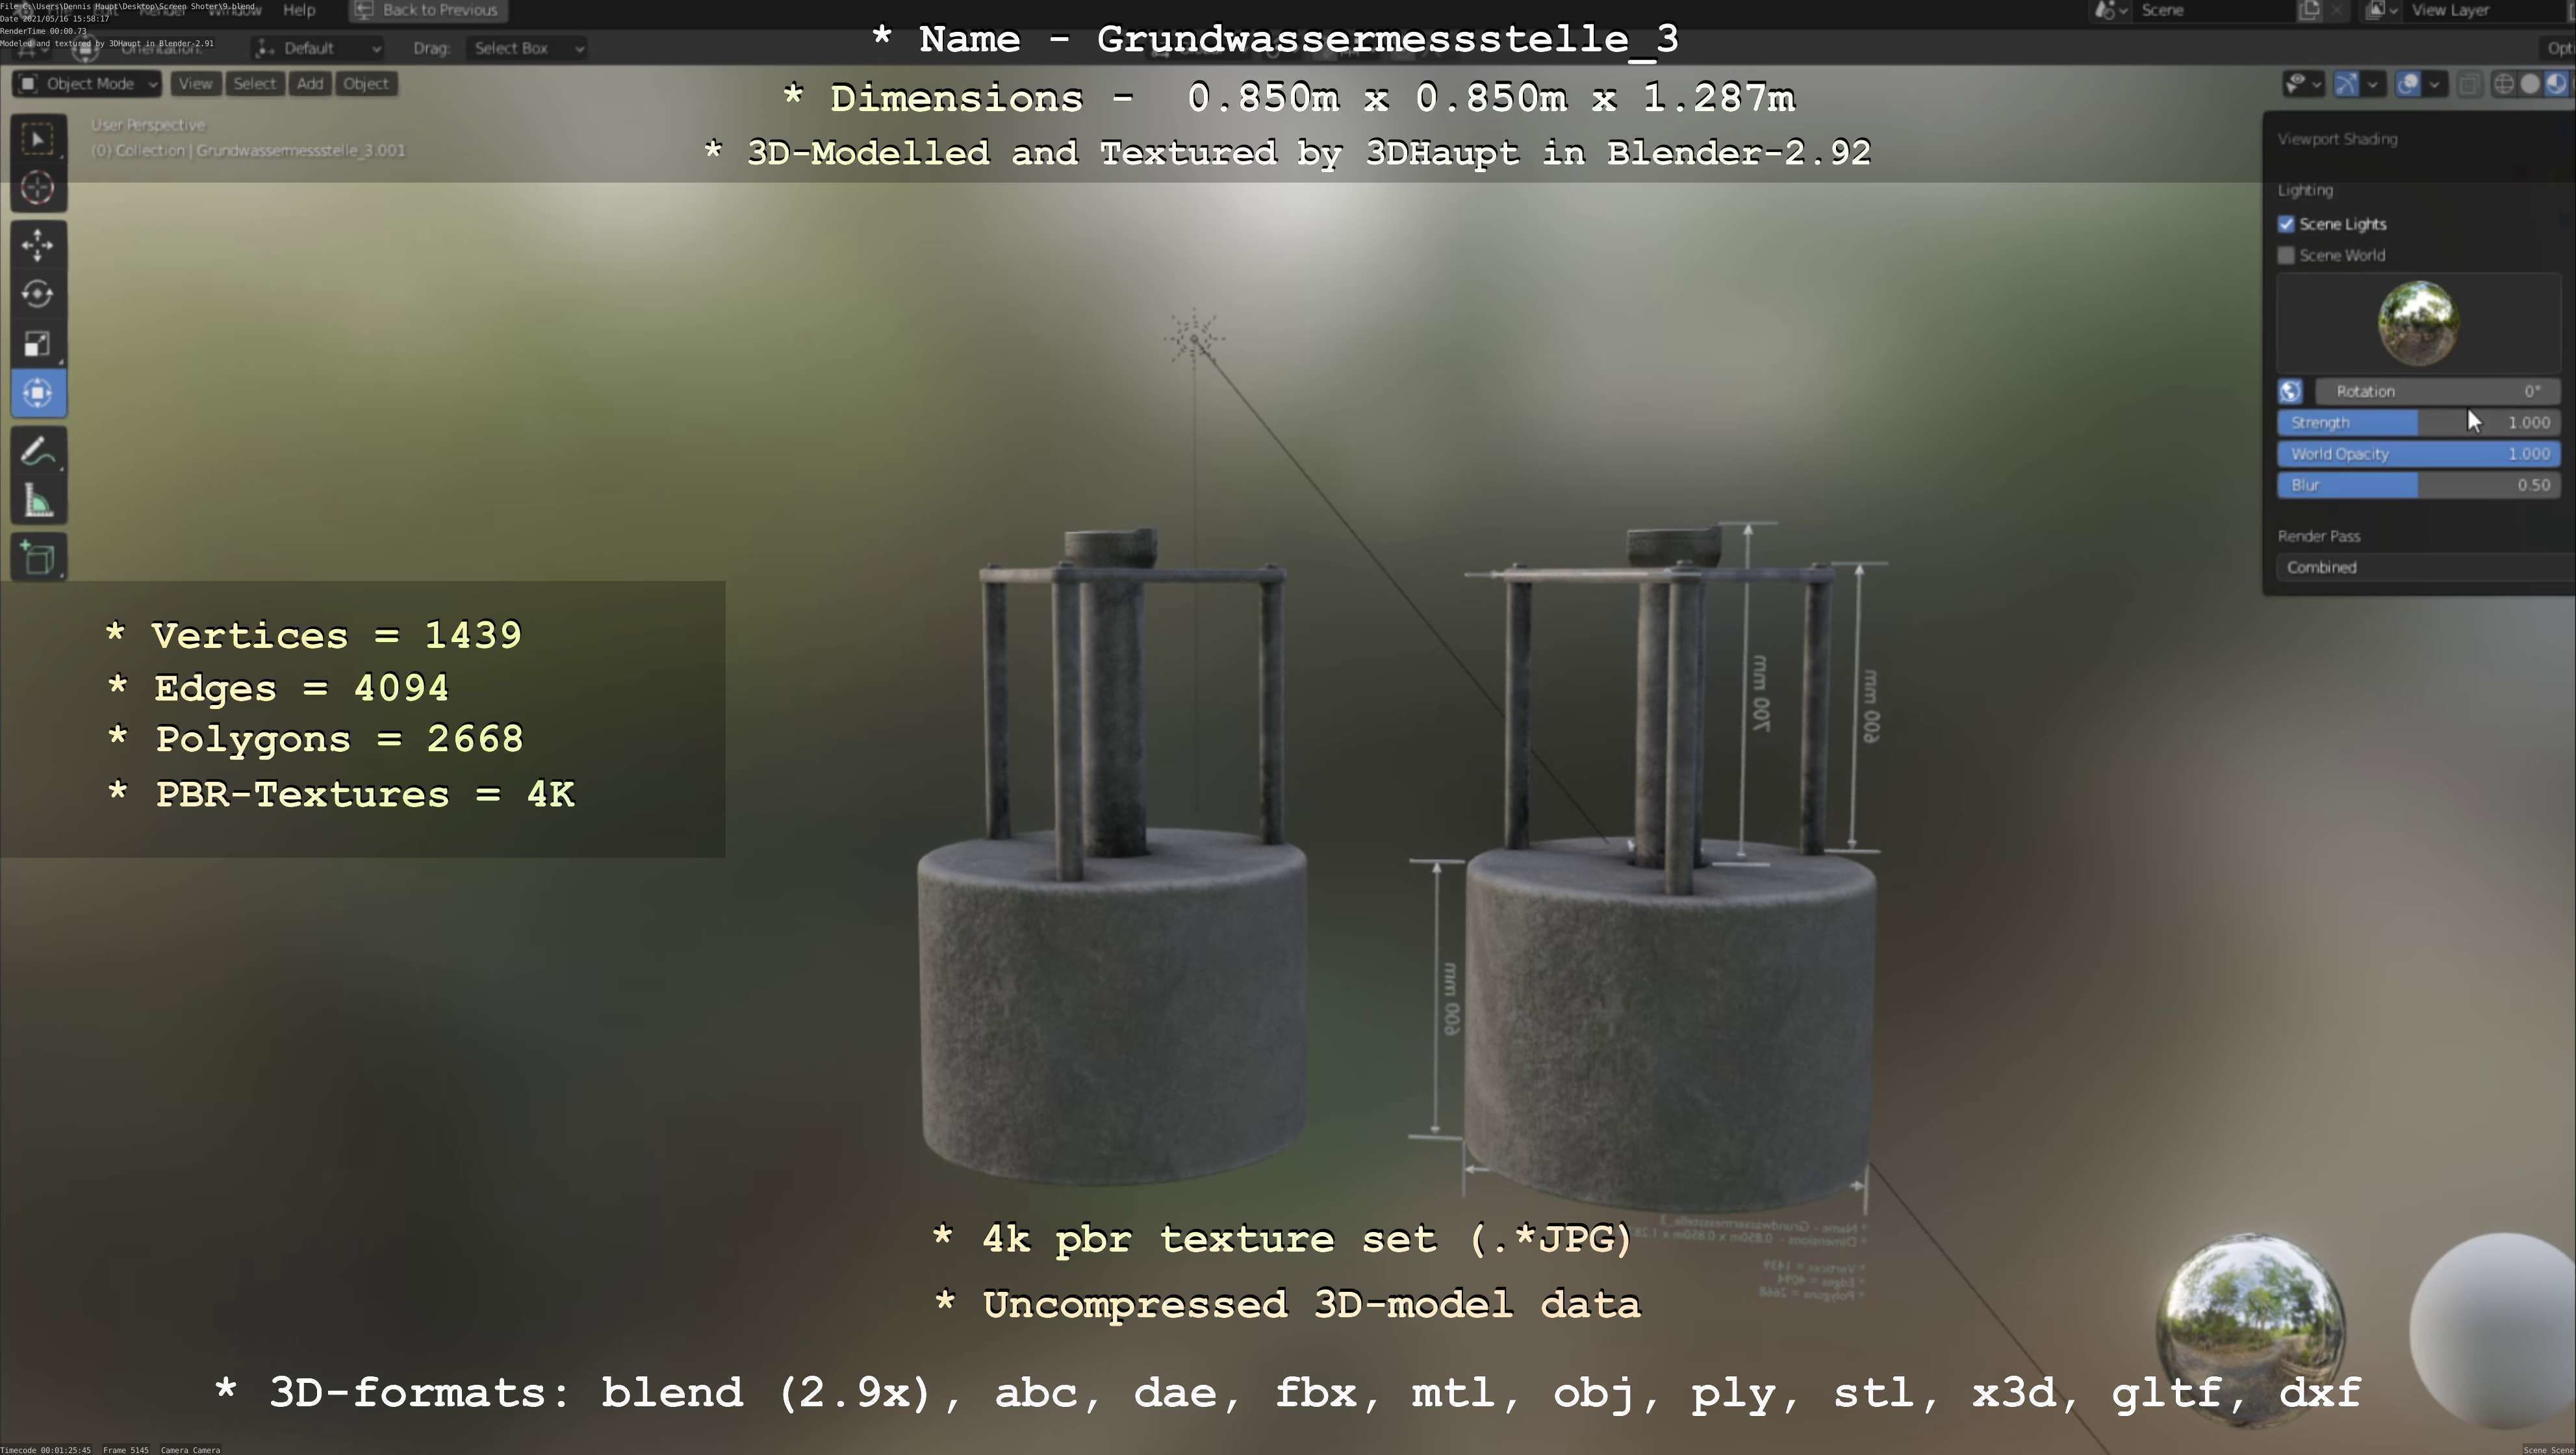This screenshot has width=2576, height=1455.
Task: Click the Rotation value field
Action: (2437, 391)
